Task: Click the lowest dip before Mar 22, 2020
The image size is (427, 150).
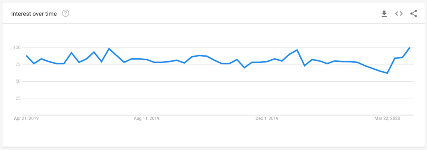Action: [x=387, y=73]
